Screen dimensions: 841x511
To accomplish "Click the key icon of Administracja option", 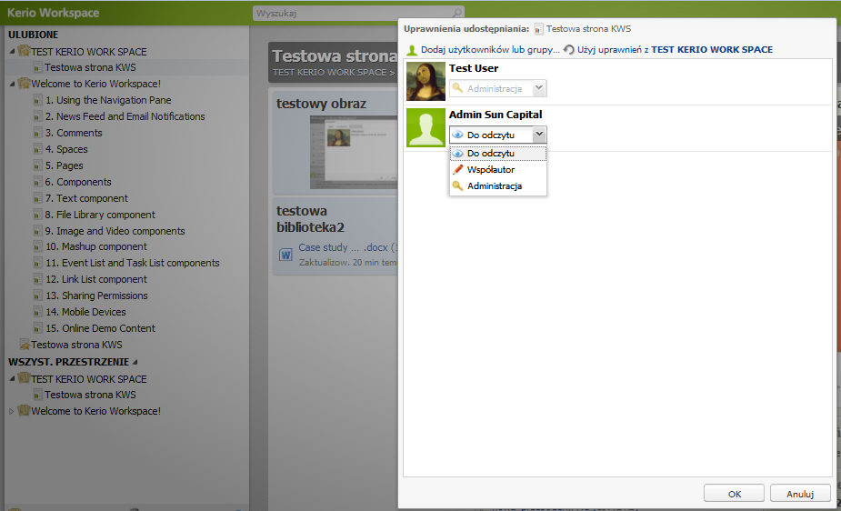I will (457, 186).
